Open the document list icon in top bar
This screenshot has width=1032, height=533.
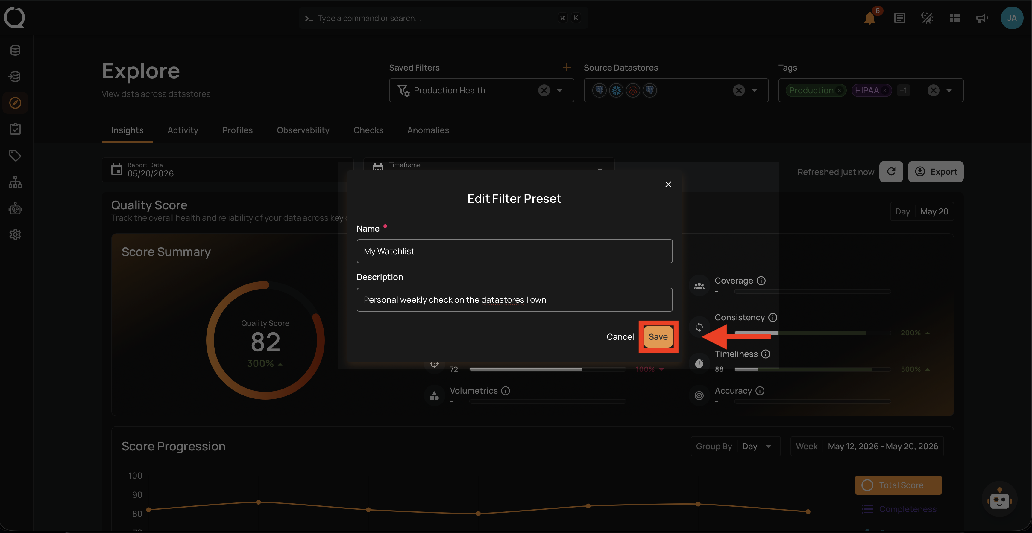[899, 18]
